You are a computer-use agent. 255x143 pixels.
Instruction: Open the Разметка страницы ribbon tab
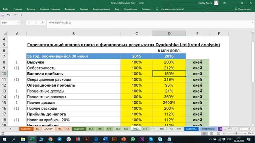click(49, 9)
